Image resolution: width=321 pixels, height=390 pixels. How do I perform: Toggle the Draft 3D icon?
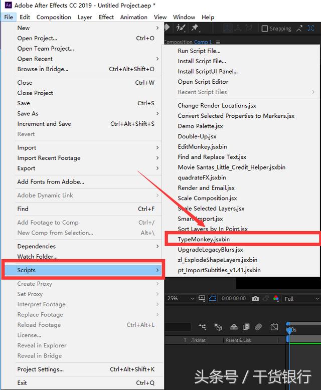pyautogui.click(x=218, y=327)
